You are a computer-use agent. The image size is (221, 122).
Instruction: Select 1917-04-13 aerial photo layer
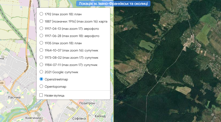point(41,28)
